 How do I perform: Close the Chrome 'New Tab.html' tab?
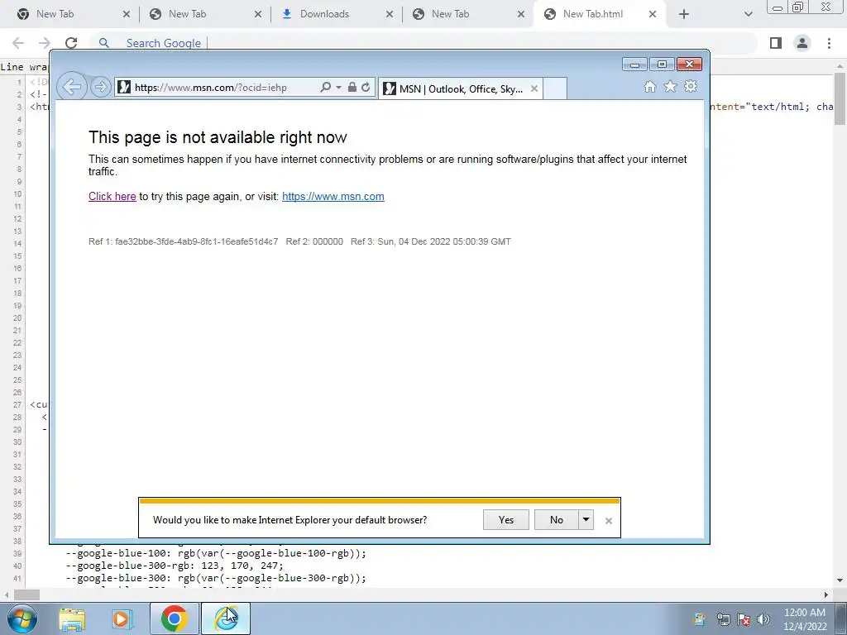pos(653,15)
